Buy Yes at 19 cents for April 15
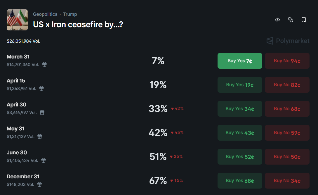The width and height of the screenshot is (318, 195). [x=240, y=84]
